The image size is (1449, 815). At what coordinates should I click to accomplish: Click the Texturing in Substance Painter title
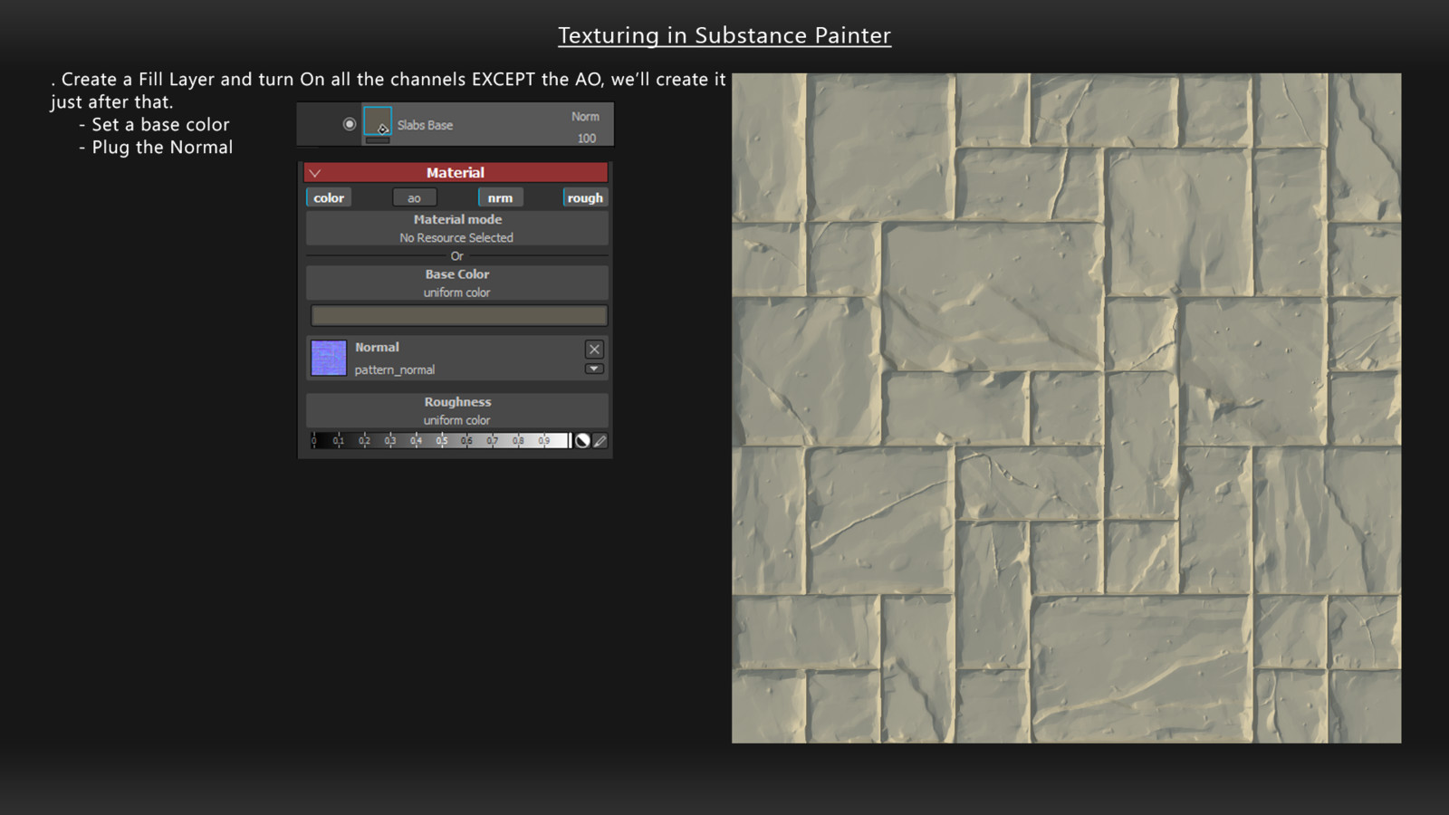click(724, 35)
